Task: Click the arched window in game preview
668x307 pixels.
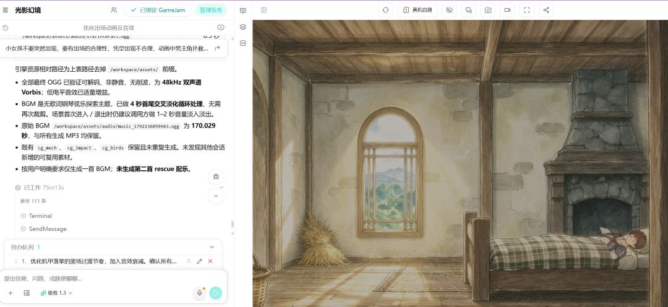Action: 390,172
